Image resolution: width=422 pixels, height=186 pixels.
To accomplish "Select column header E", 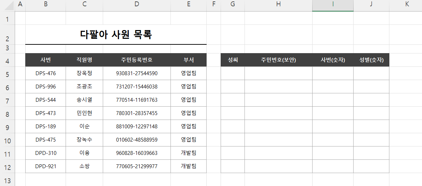I will (x=189, y=6).
